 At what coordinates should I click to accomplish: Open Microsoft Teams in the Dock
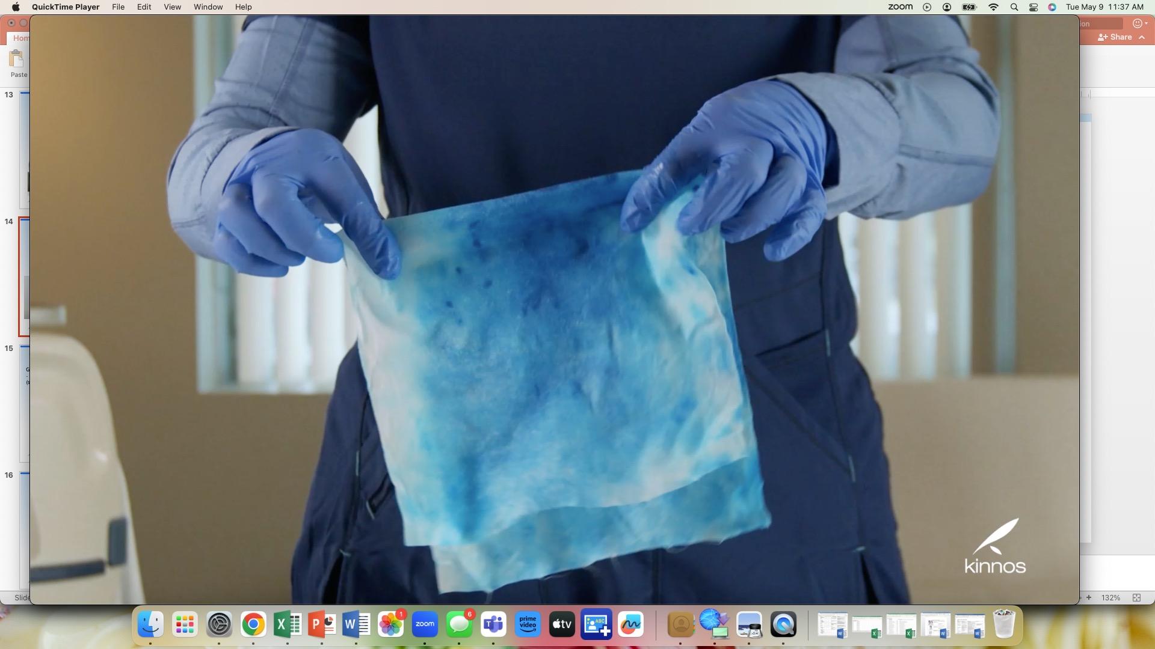pos(493,625)
